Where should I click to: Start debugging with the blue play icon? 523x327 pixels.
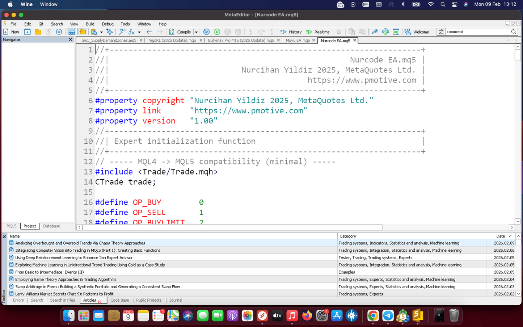206,32
